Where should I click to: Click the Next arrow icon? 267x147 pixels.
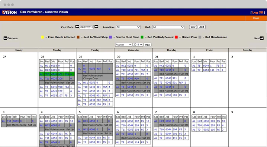(x=262, y=38)
